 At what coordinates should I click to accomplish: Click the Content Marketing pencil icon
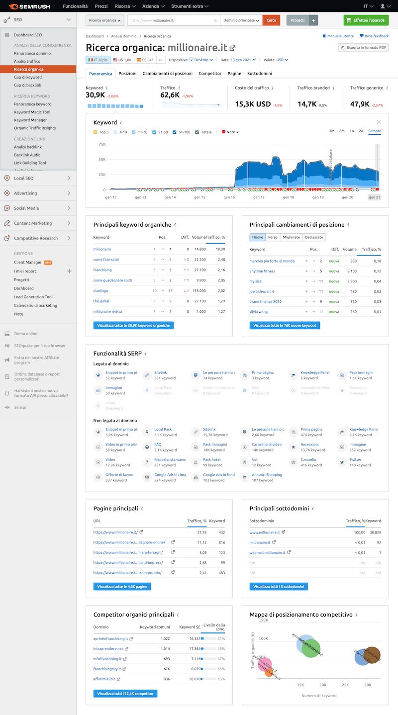(x=6, y=223)
